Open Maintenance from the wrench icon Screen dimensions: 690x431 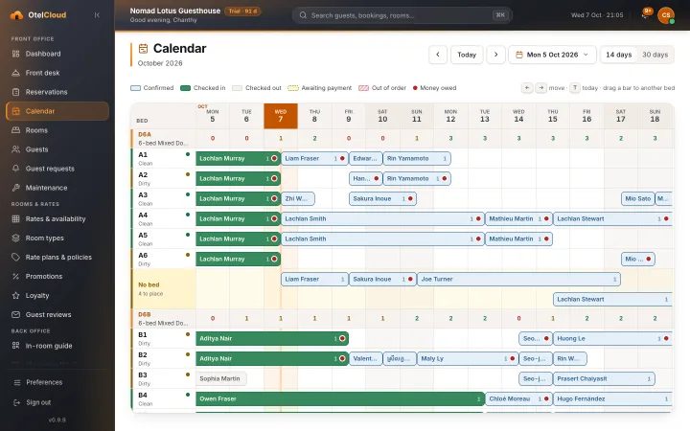16,188
